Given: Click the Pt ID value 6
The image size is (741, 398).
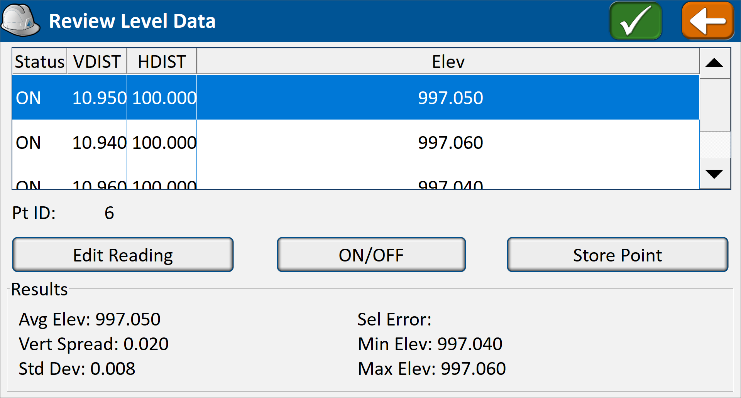Looking at the screenshot, I should point(109,213).
